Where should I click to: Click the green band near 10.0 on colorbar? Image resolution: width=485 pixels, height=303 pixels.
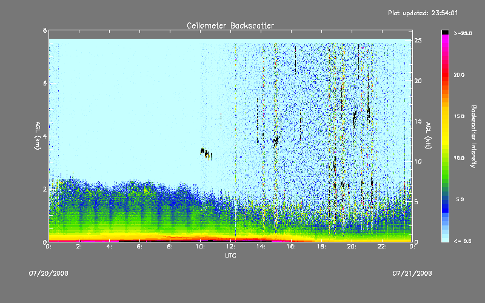click(445, 158)
